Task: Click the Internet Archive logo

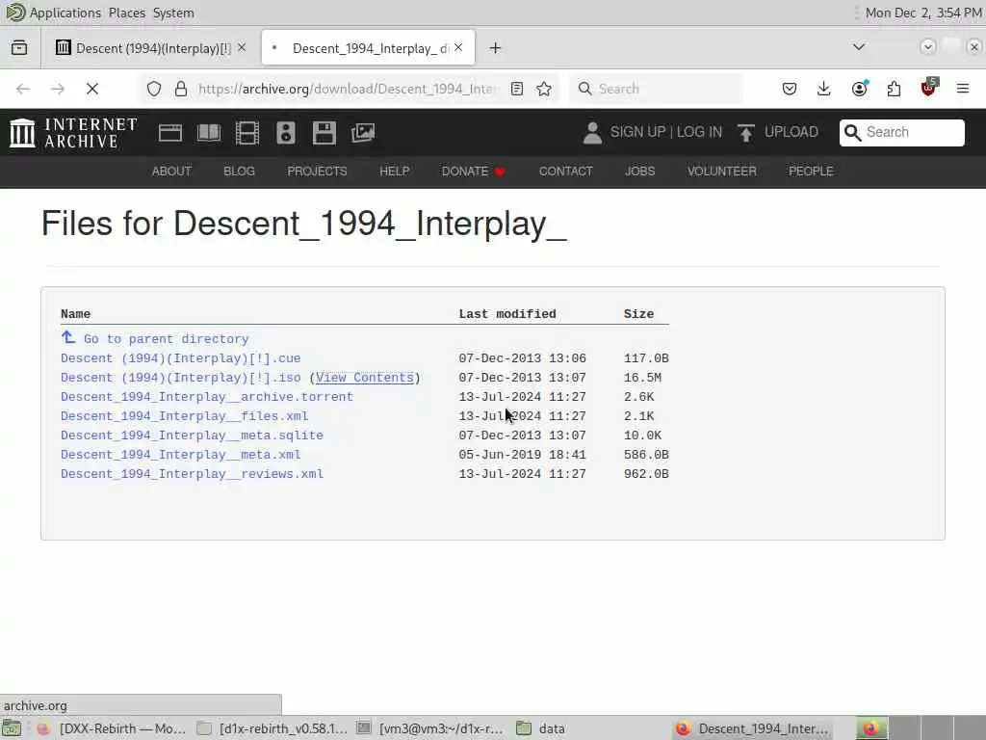Action: (73, 133)
